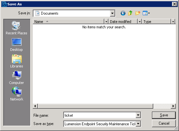
Task: Create a new folder
Action: (x=138, y=13)
